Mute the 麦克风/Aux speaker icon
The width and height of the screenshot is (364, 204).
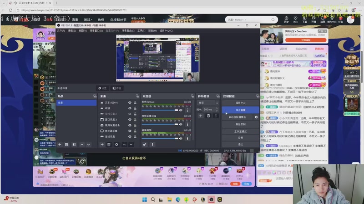[181, 110]
